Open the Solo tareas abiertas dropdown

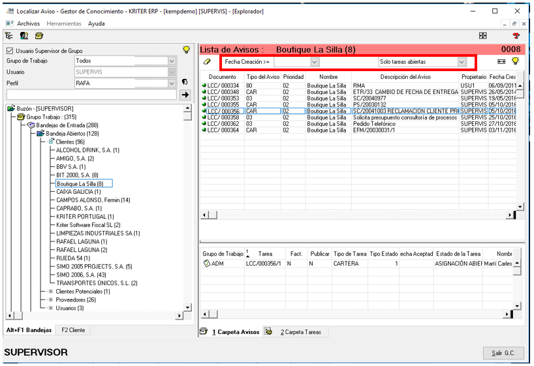462,62
